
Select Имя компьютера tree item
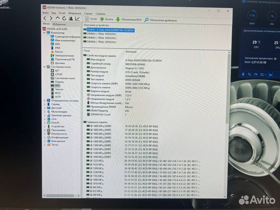click(x=63, y=40)
